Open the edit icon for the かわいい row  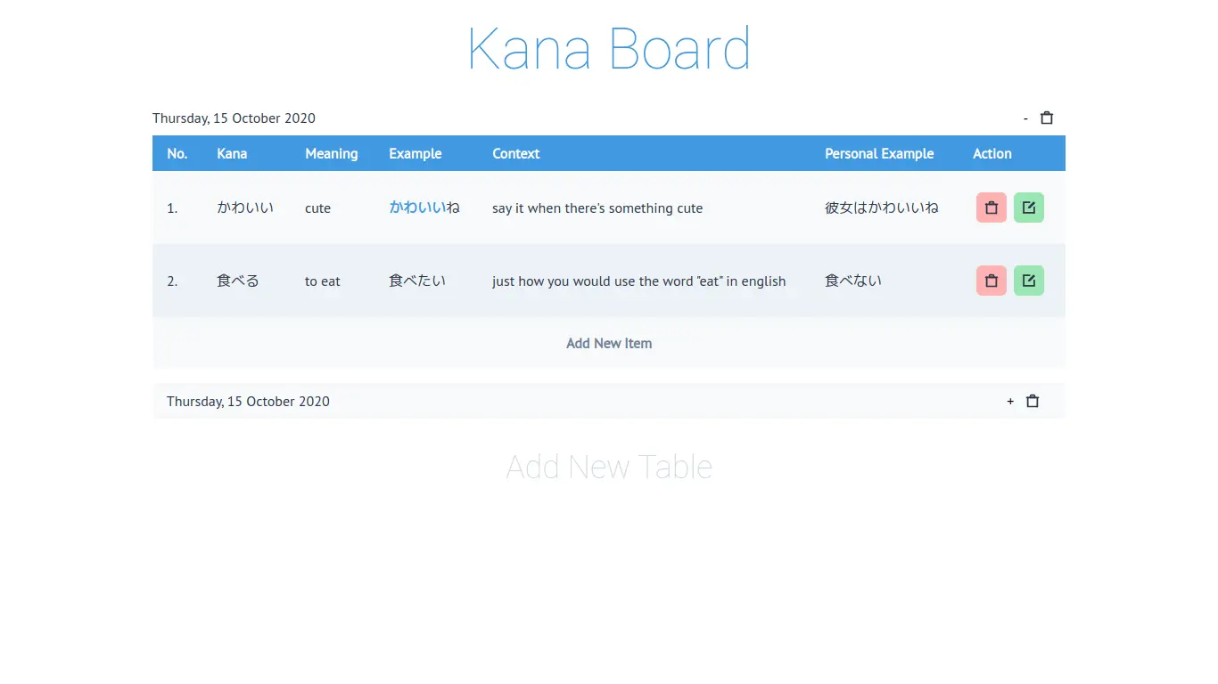(x=1029, y=207)
